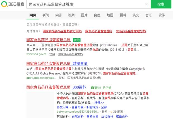Open the 图片 tab
The height and width of the screenshot is (119, 173).
tap(84, 15)
